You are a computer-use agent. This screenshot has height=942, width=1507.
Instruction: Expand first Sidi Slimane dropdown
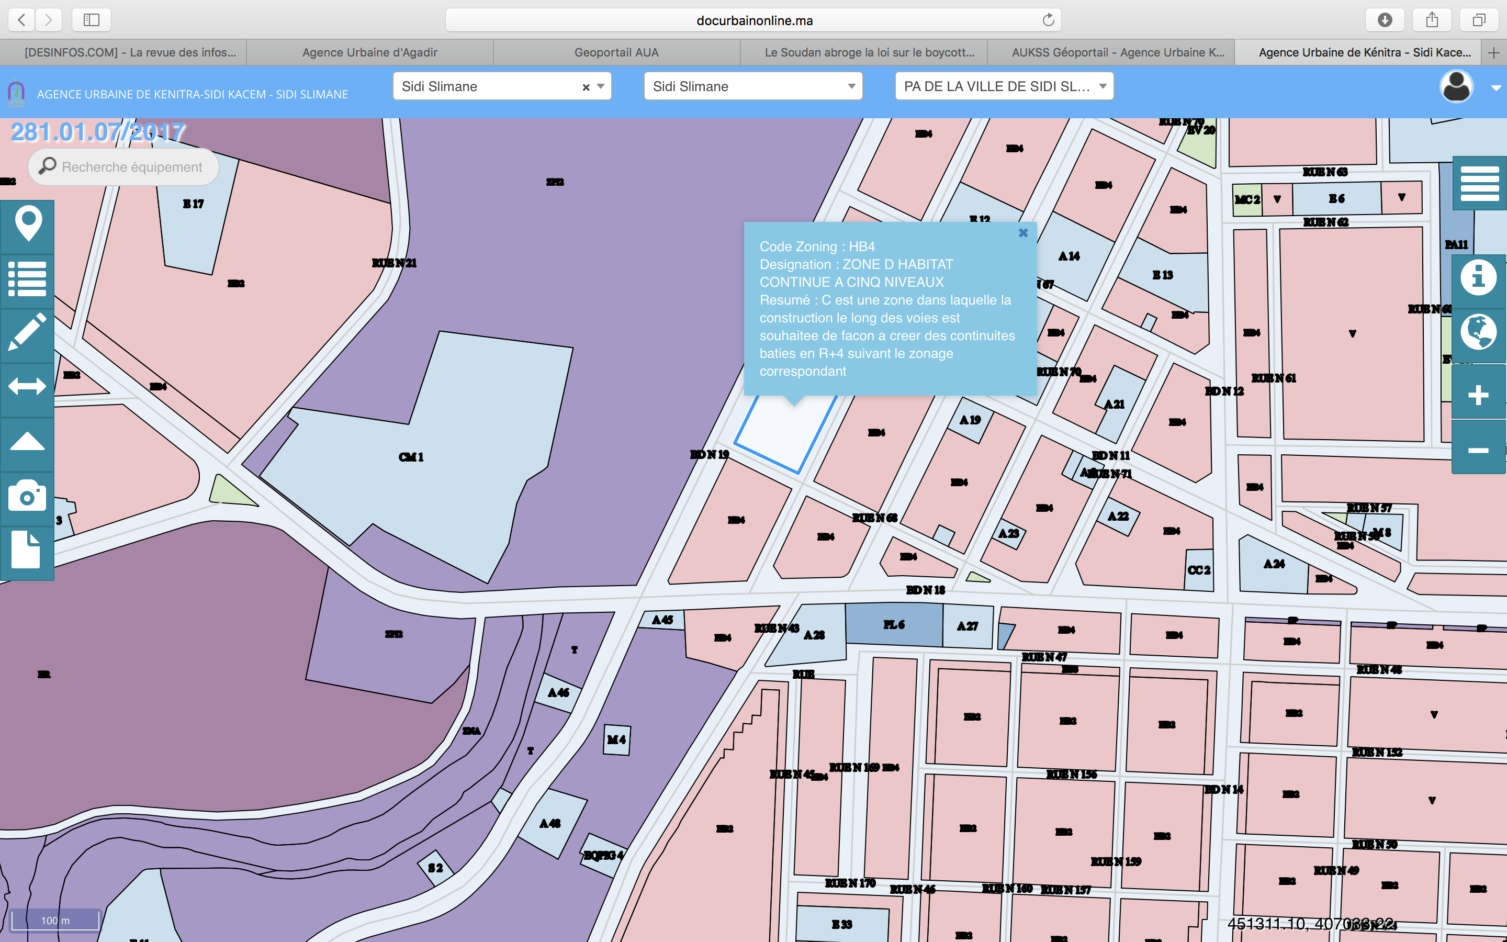tap(601, 86)
